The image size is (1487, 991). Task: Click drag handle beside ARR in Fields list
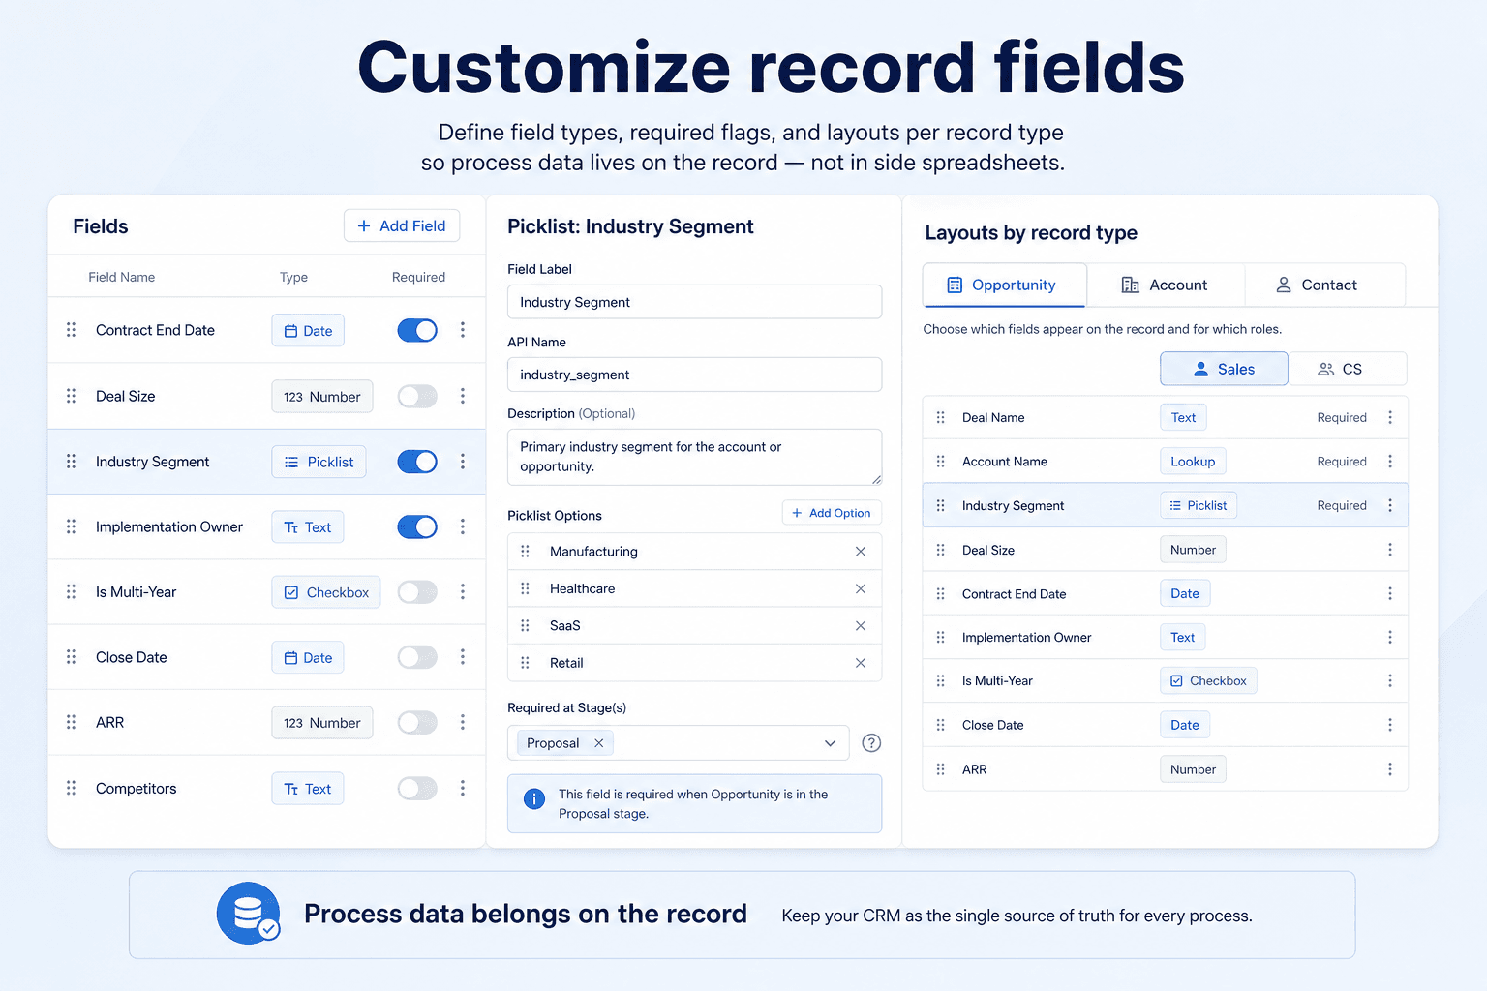(x=71, y=722)
